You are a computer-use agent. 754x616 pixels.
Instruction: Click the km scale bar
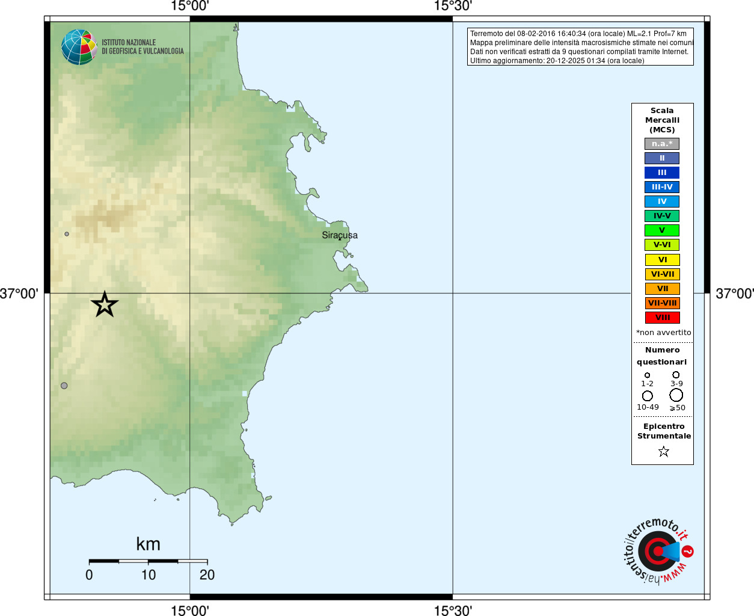[x=148, y=561]
